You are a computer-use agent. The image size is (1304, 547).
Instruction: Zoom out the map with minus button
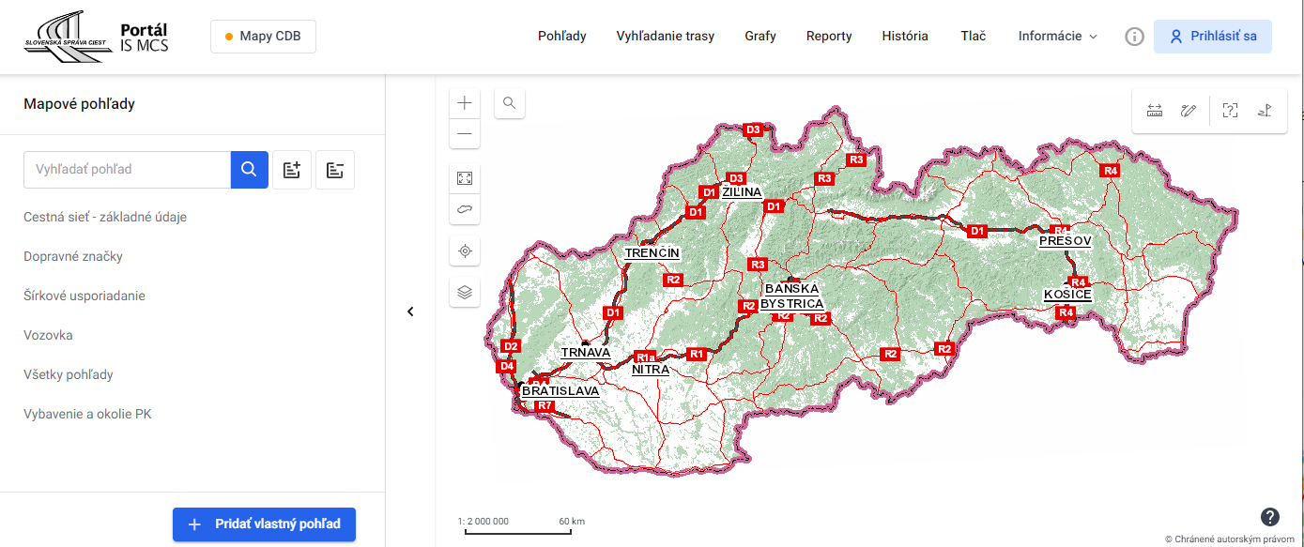tap(464, 133)
